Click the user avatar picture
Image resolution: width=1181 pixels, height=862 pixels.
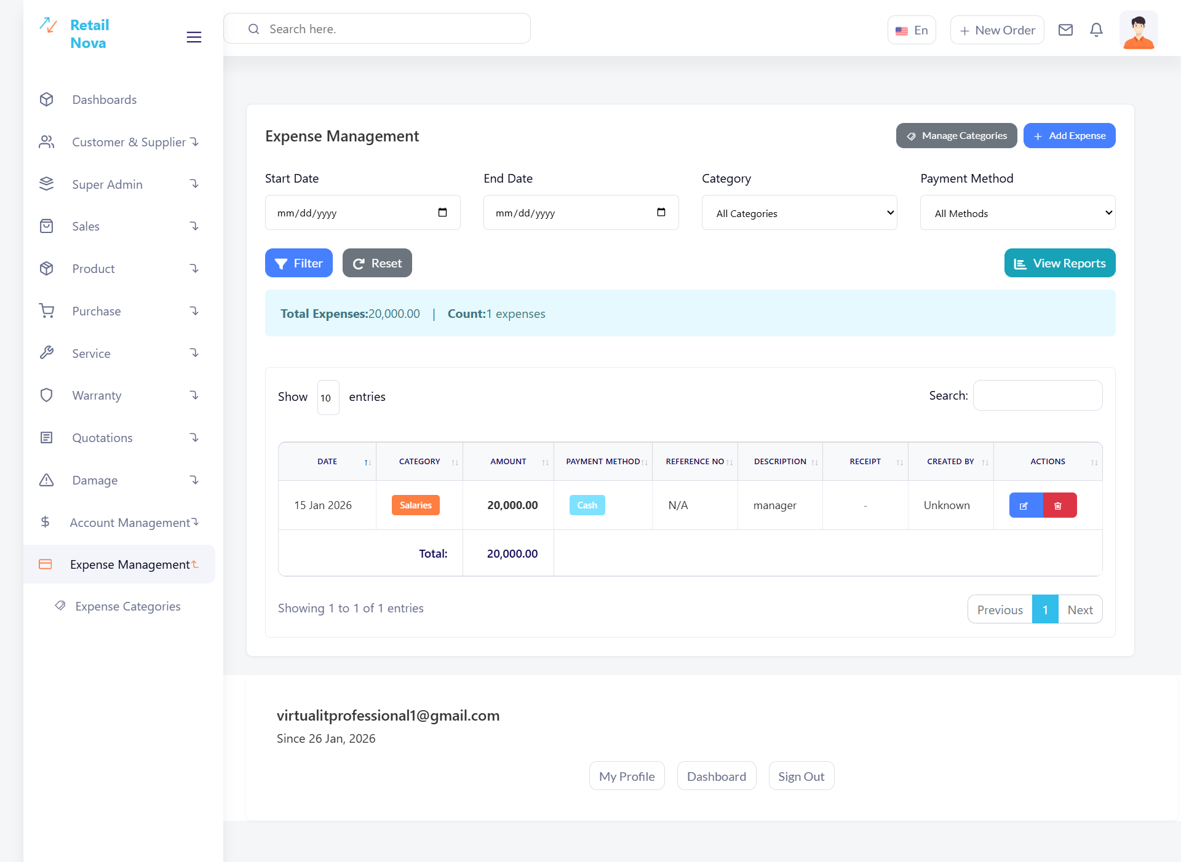1138,31
